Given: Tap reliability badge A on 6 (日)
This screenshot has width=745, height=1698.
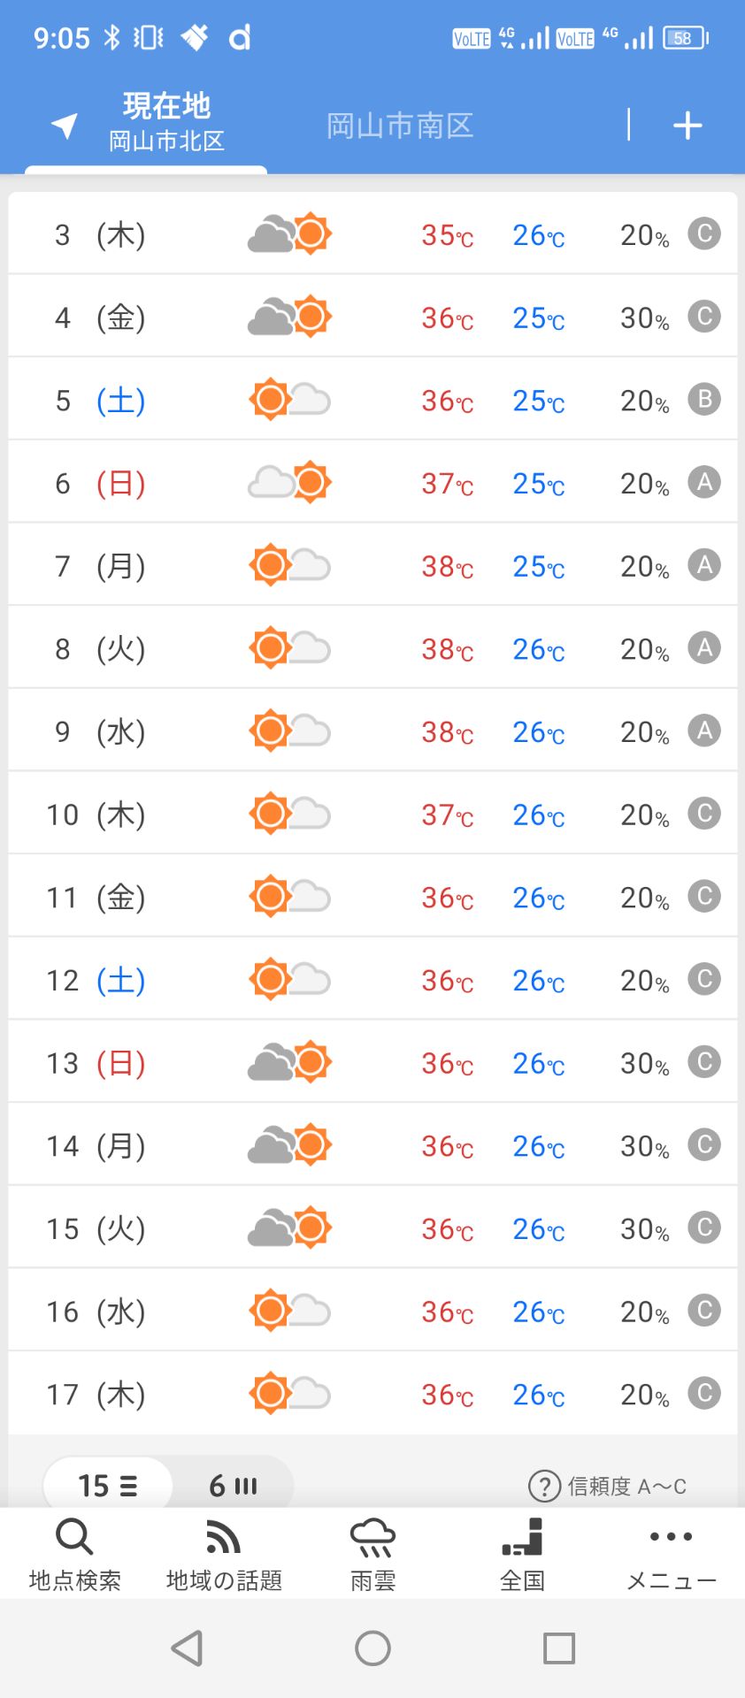Looking at the screenshot, I should click(704, 482).
